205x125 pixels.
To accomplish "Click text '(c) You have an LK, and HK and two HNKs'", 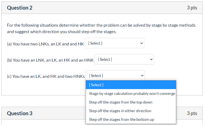I will coord(46,76).
